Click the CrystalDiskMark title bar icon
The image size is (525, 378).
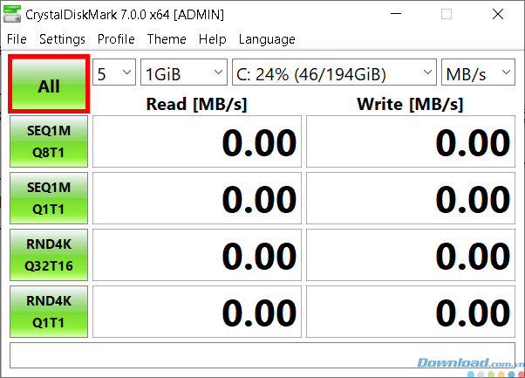(x=12, y=15)
